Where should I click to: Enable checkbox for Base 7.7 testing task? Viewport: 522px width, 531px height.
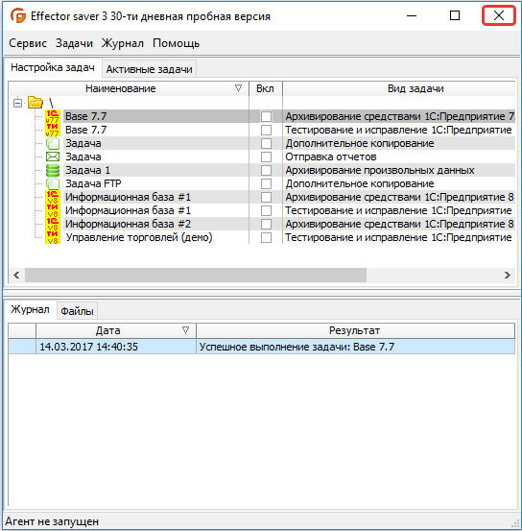(266, 130)
